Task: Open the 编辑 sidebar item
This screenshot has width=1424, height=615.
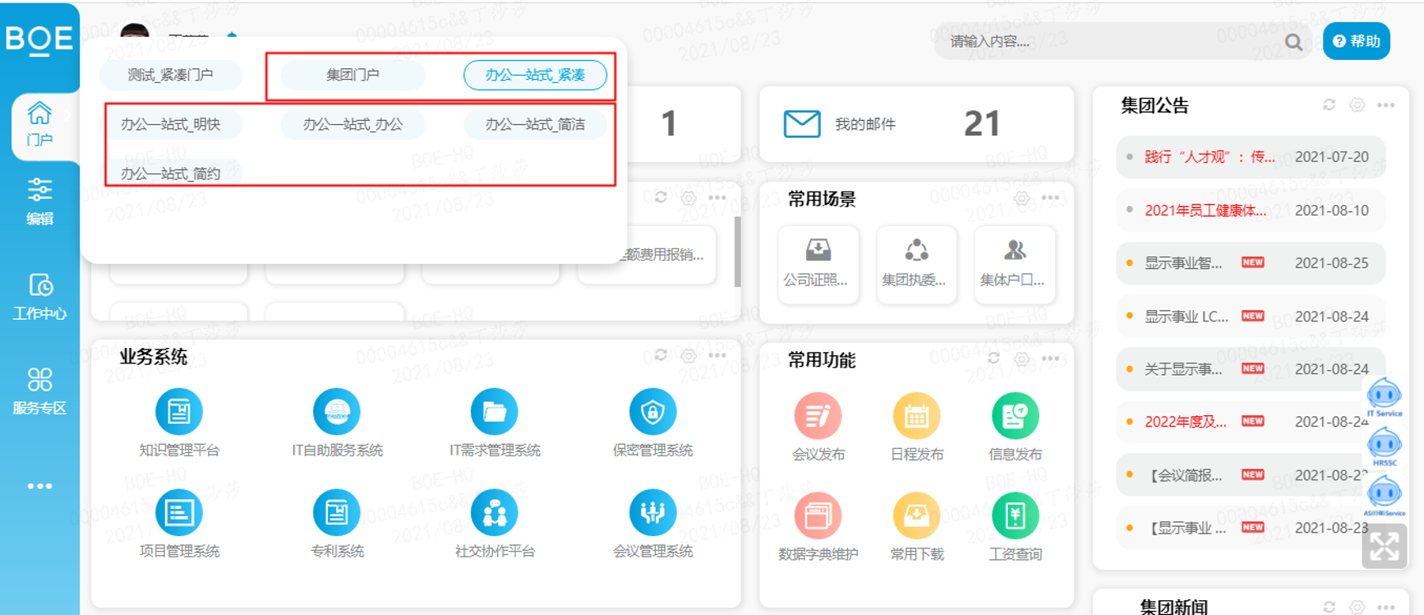Action: (39, 202)
